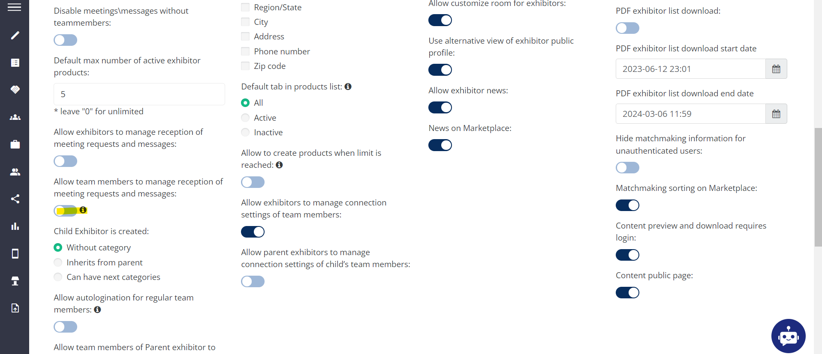This screenshot has height=354, width=822.
Task: Check the Phone number checkbox
Action: tap(245, 51)
